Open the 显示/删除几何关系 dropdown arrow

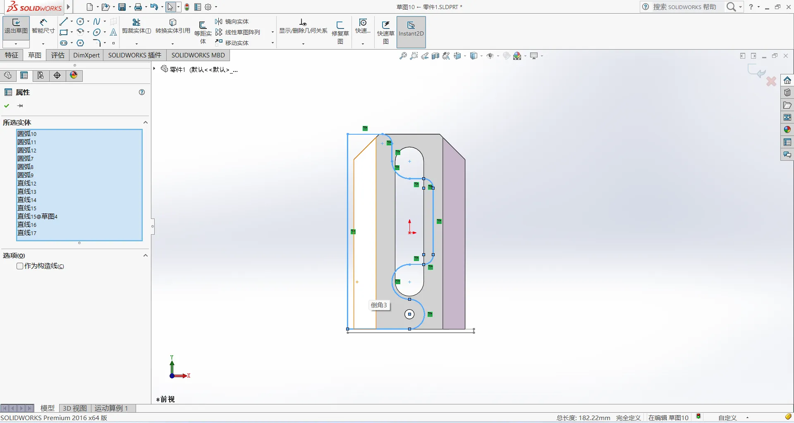pos(303,44)
